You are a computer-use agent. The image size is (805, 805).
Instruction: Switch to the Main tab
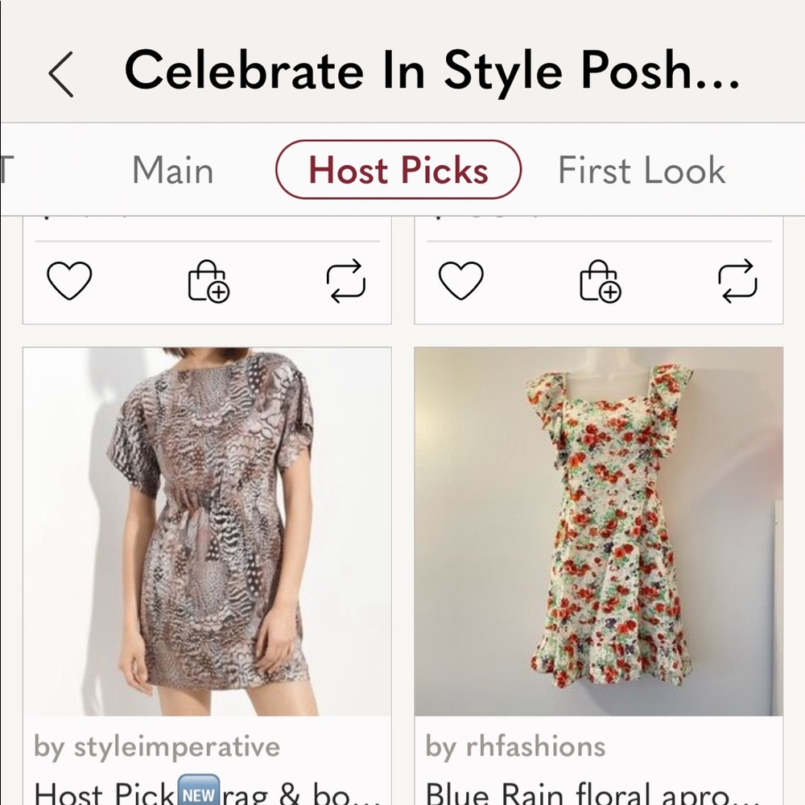(x=172, y=170)
